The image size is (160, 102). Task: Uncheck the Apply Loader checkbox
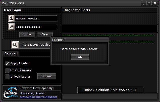point(7,64)
